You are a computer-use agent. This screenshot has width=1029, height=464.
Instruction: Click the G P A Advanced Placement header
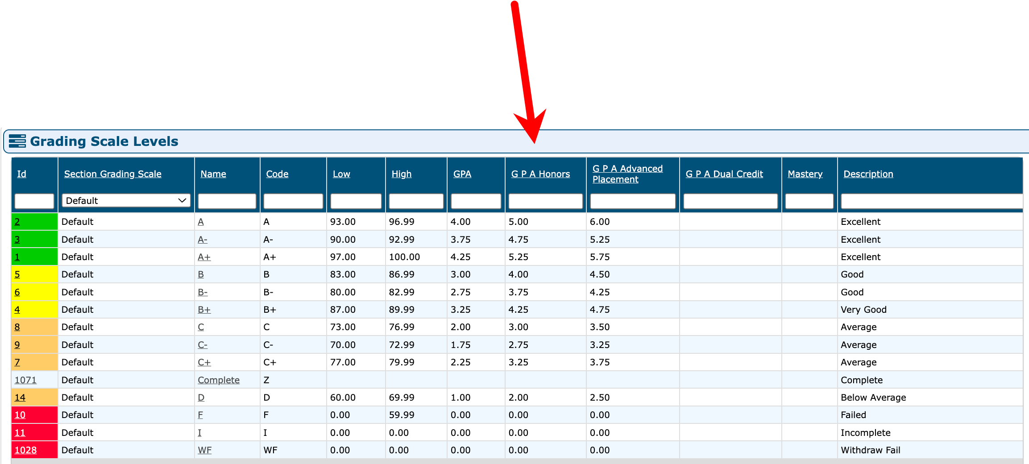627,174
